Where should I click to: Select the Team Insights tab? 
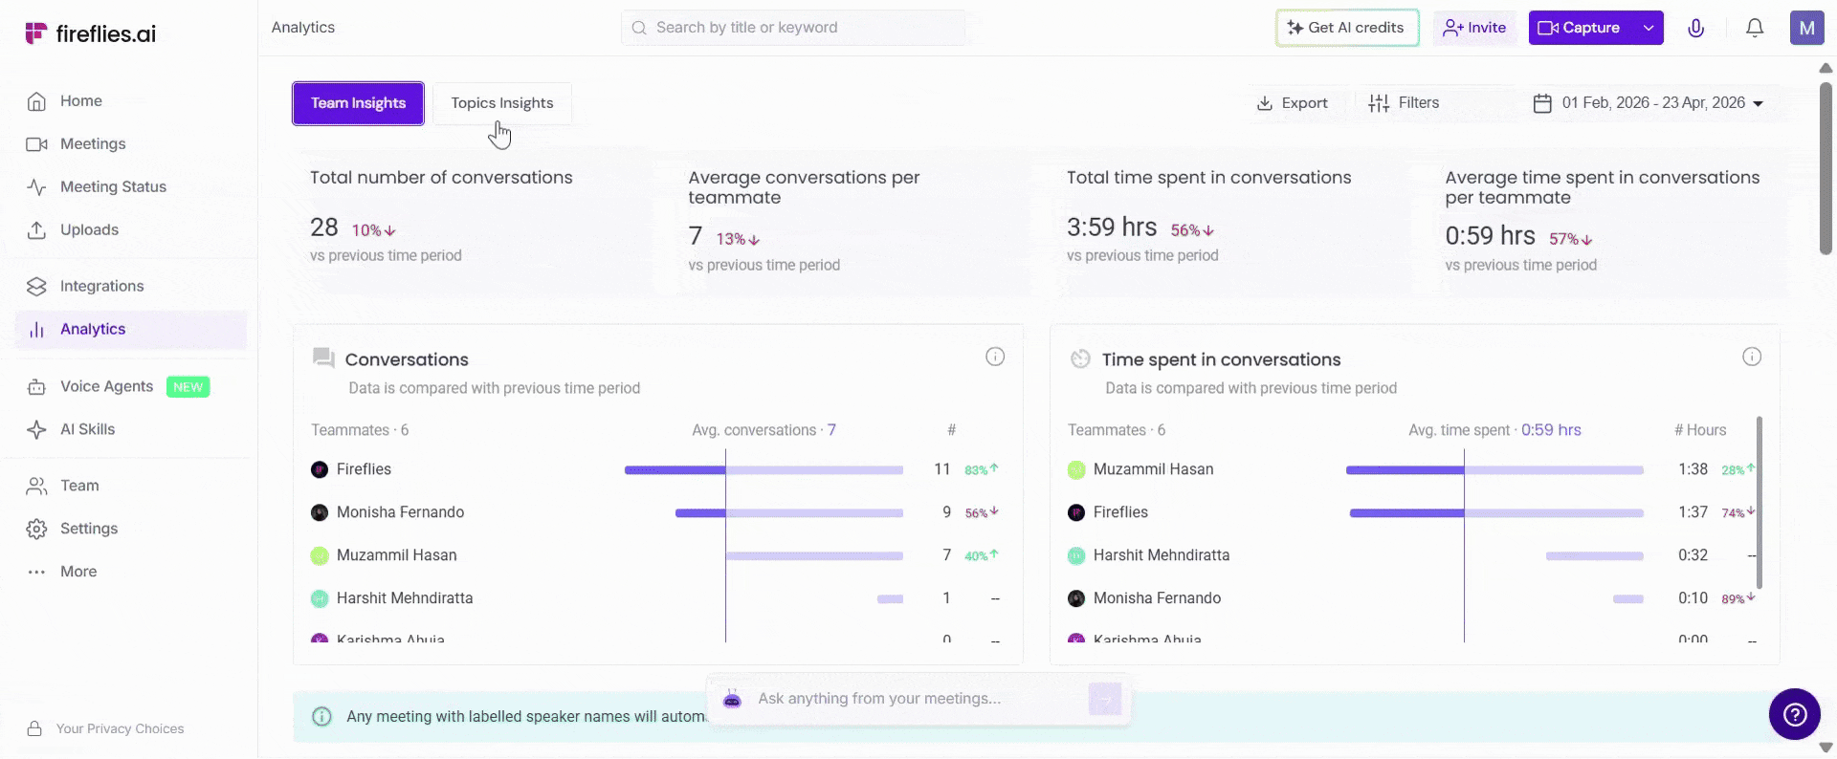pyautogui.click(x=358, y=103)
